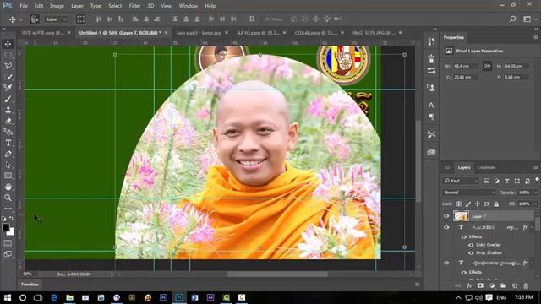
Task: Toggle Quick Mask mode
Action: pos(8,243)
